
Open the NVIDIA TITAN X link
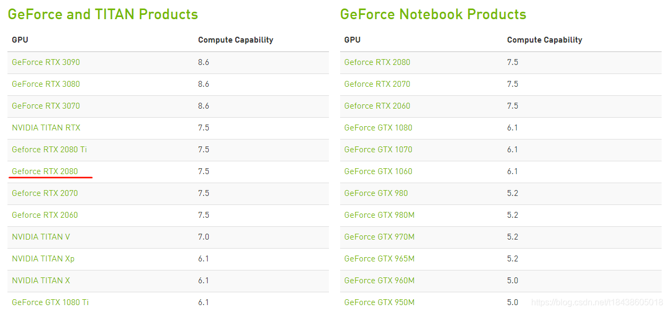click(41, 281)
